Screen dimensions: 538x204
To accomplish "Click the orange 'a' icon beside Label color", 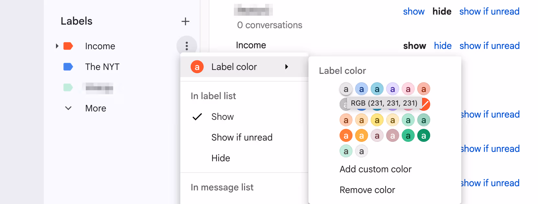I will point(197,67).
